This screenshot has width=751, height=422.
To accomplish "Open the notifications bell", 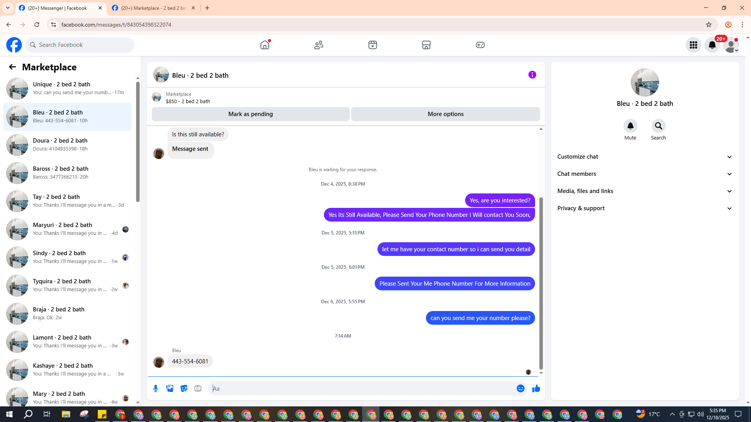I will pos(712,45).
